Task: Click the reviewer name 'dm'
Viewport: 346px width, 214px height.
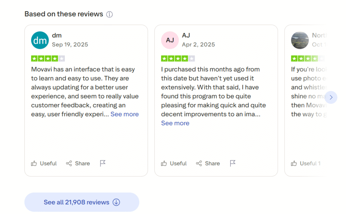Action: pos(57,35)
